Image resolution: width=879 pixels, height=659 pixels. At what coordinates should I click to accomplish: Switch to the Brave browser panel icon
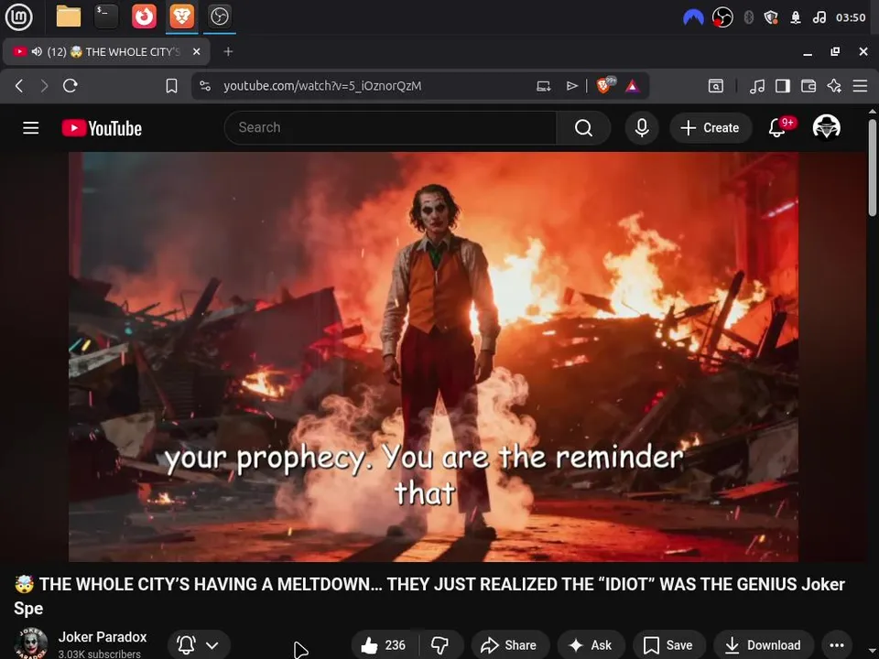coord(181,16)
